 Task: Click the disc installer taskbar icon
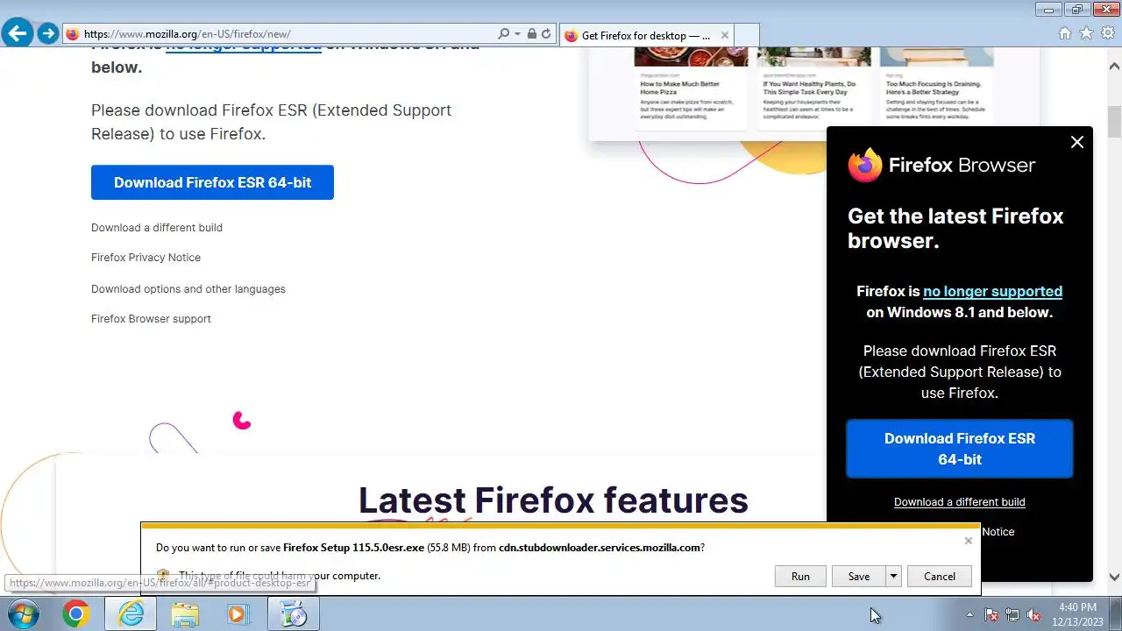pos(294,614)
